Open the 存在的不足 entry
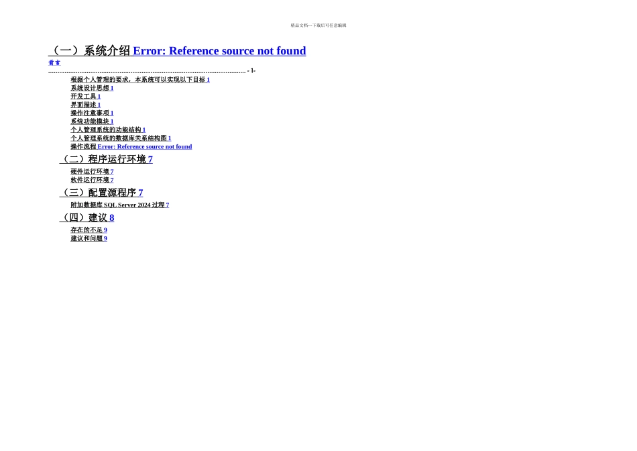 (89, 230)
